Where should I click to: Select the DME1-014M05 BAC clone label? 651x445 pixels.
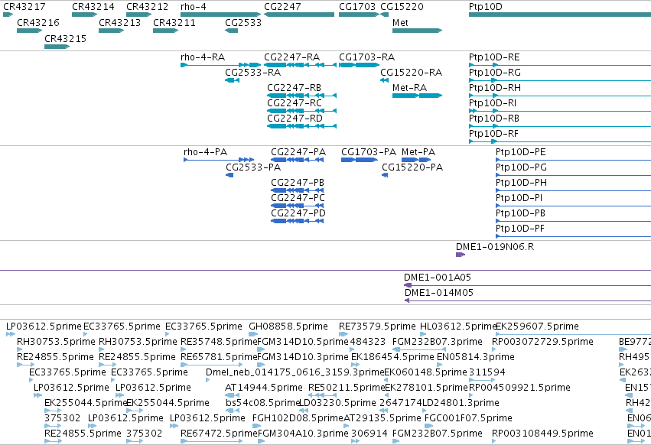pyautogui.click(x=439, y=293)
